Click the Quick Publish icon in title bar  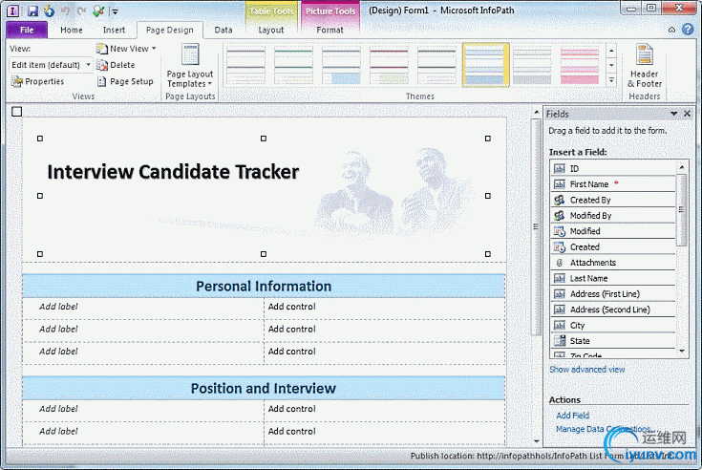(49, 11)
